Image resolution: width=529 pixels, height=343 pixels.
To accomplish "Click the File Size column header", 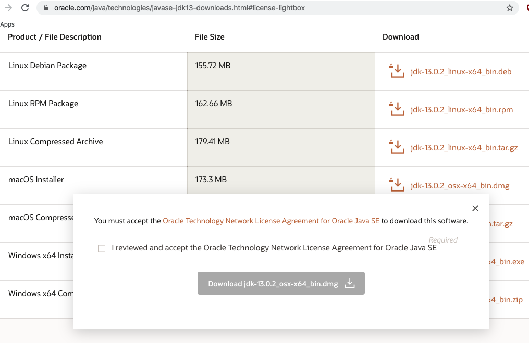I will coord(210,37).
